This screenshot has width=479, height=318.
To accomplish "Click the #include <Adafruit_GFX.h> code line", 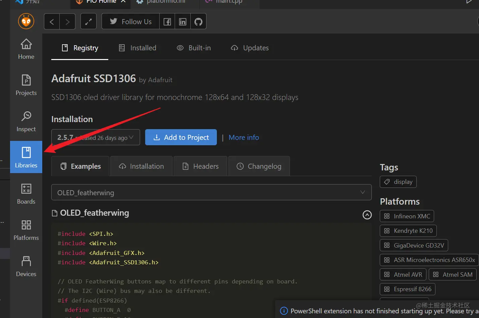I will pyautogui.click(x=101, y=253).
